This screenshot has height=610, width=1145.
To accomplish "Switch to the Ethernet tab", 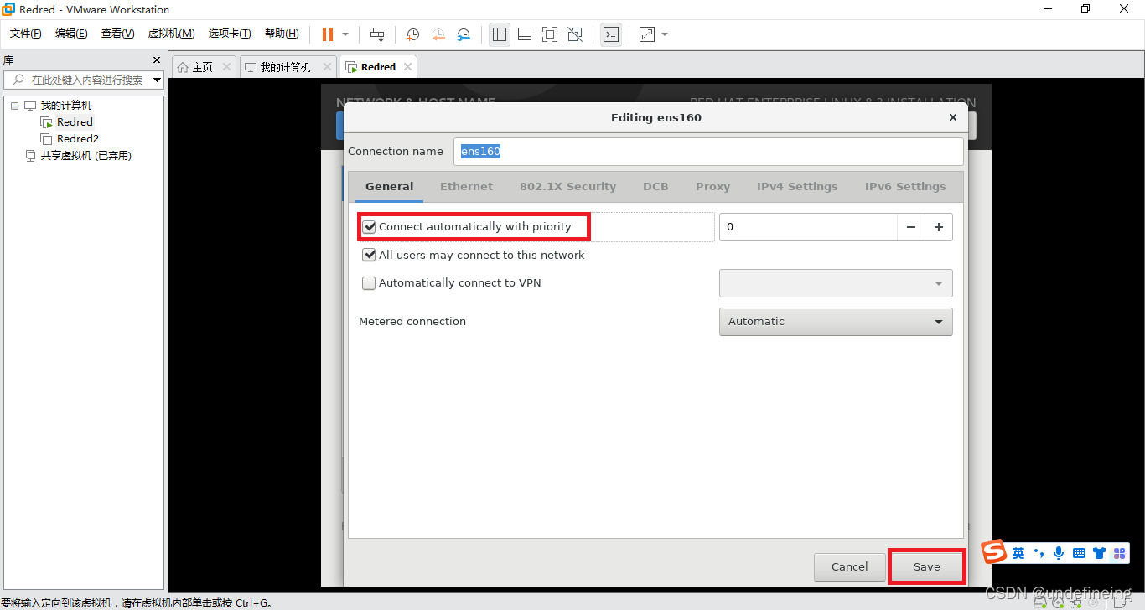I will 466,187.
